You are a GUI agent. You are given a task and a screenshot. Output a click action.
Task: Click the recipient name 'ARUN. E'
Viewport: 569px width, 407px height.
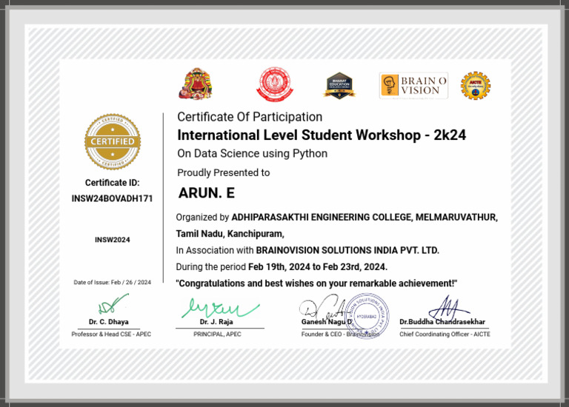coord(207,193)
